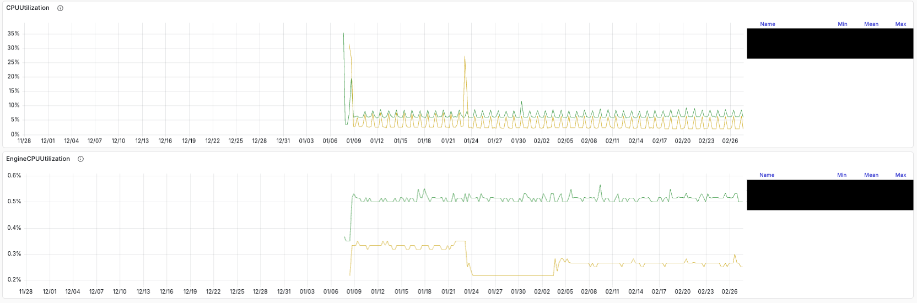Sort CPUUtilization legend by Mean column
Viewport: 917px width, 303px height.
pyautogui.click(x=871, y=24)
